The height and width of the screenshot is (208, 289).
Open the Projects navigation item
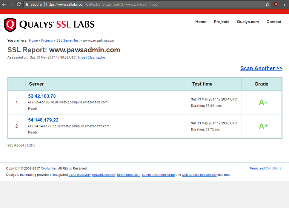pyautogui.click(x=221, y=22)
